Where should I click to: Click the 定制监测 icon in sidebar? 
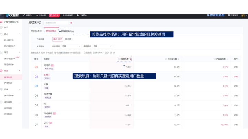pyautogui.click(x=1, y=102)
